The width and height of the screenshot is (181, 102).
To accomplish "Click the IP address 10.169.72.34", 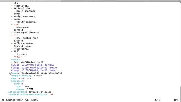I will point(22,8).
